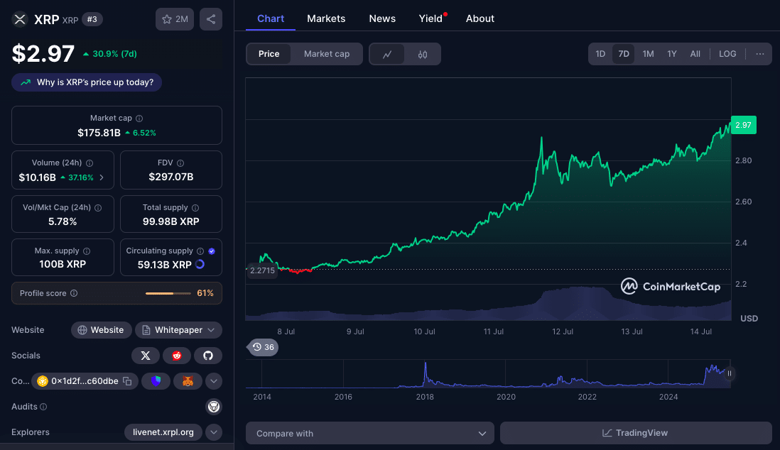Open Circulating supply info icon
Viewport: 780px width, 450px height.
coord(200,251)
